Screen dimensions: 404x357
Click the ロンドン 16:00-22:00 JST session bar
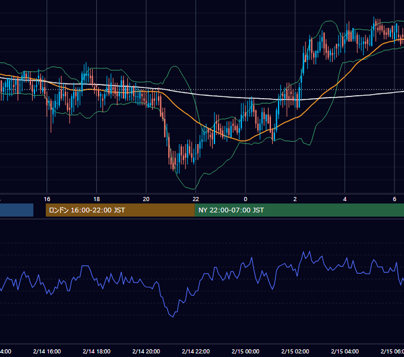[x=120, y=210]
